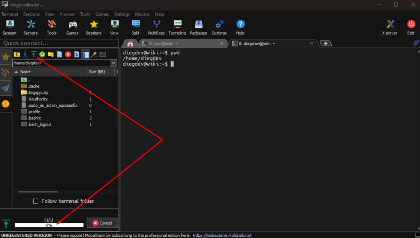Viewport: 420px width, 238px height.
Task: Open the Session toolbar icon
Action: pyautogui.click(x=10, y=27)
